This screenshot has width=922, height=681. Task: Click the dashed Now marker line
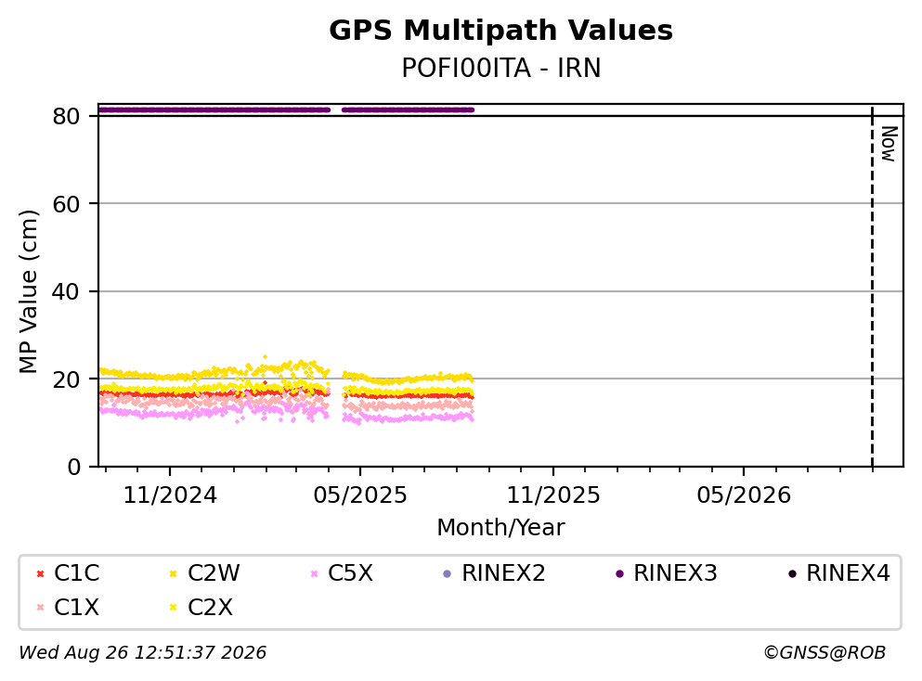pyautogui.click(x=872, y=288)
